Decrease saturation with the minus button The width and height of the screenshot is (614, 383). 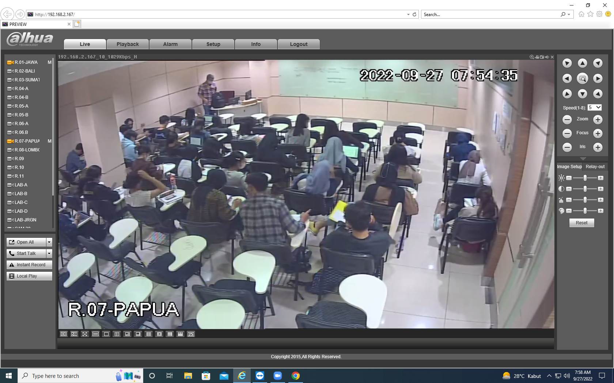click(x=569, y=211)
